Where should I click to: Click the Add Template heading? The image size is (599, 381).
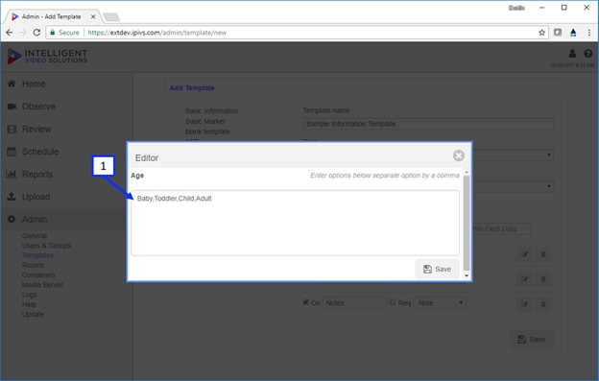click(x=192, y=87)
